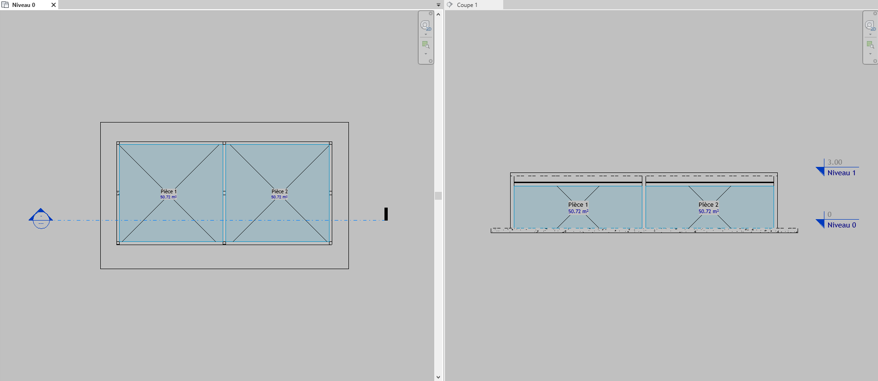This screenshot has height=381, width=878.
Task: Click the Niveau 1 level marker triangle
Action: (x=821, y=172)
